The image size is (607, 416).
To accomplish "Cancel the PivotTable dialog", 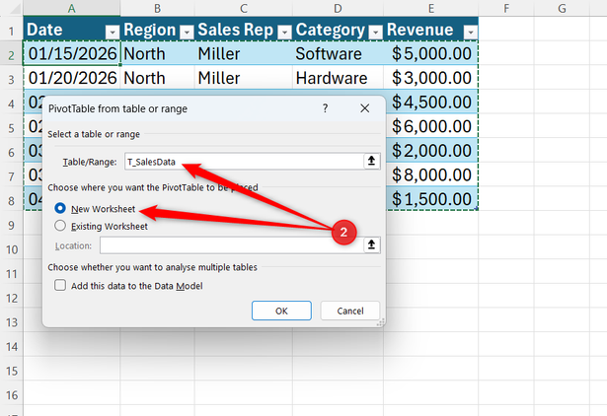I will pos(350,311).
